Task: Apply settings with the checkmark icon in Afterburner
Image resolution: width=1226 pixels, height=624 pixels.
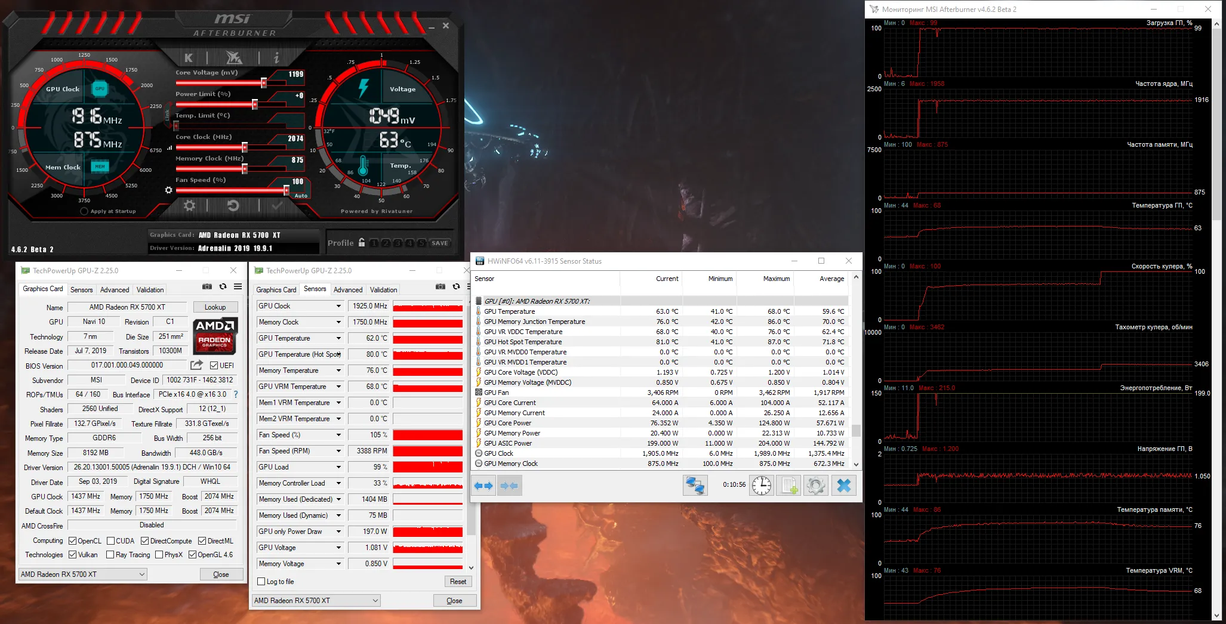Action: coord(277,206)
